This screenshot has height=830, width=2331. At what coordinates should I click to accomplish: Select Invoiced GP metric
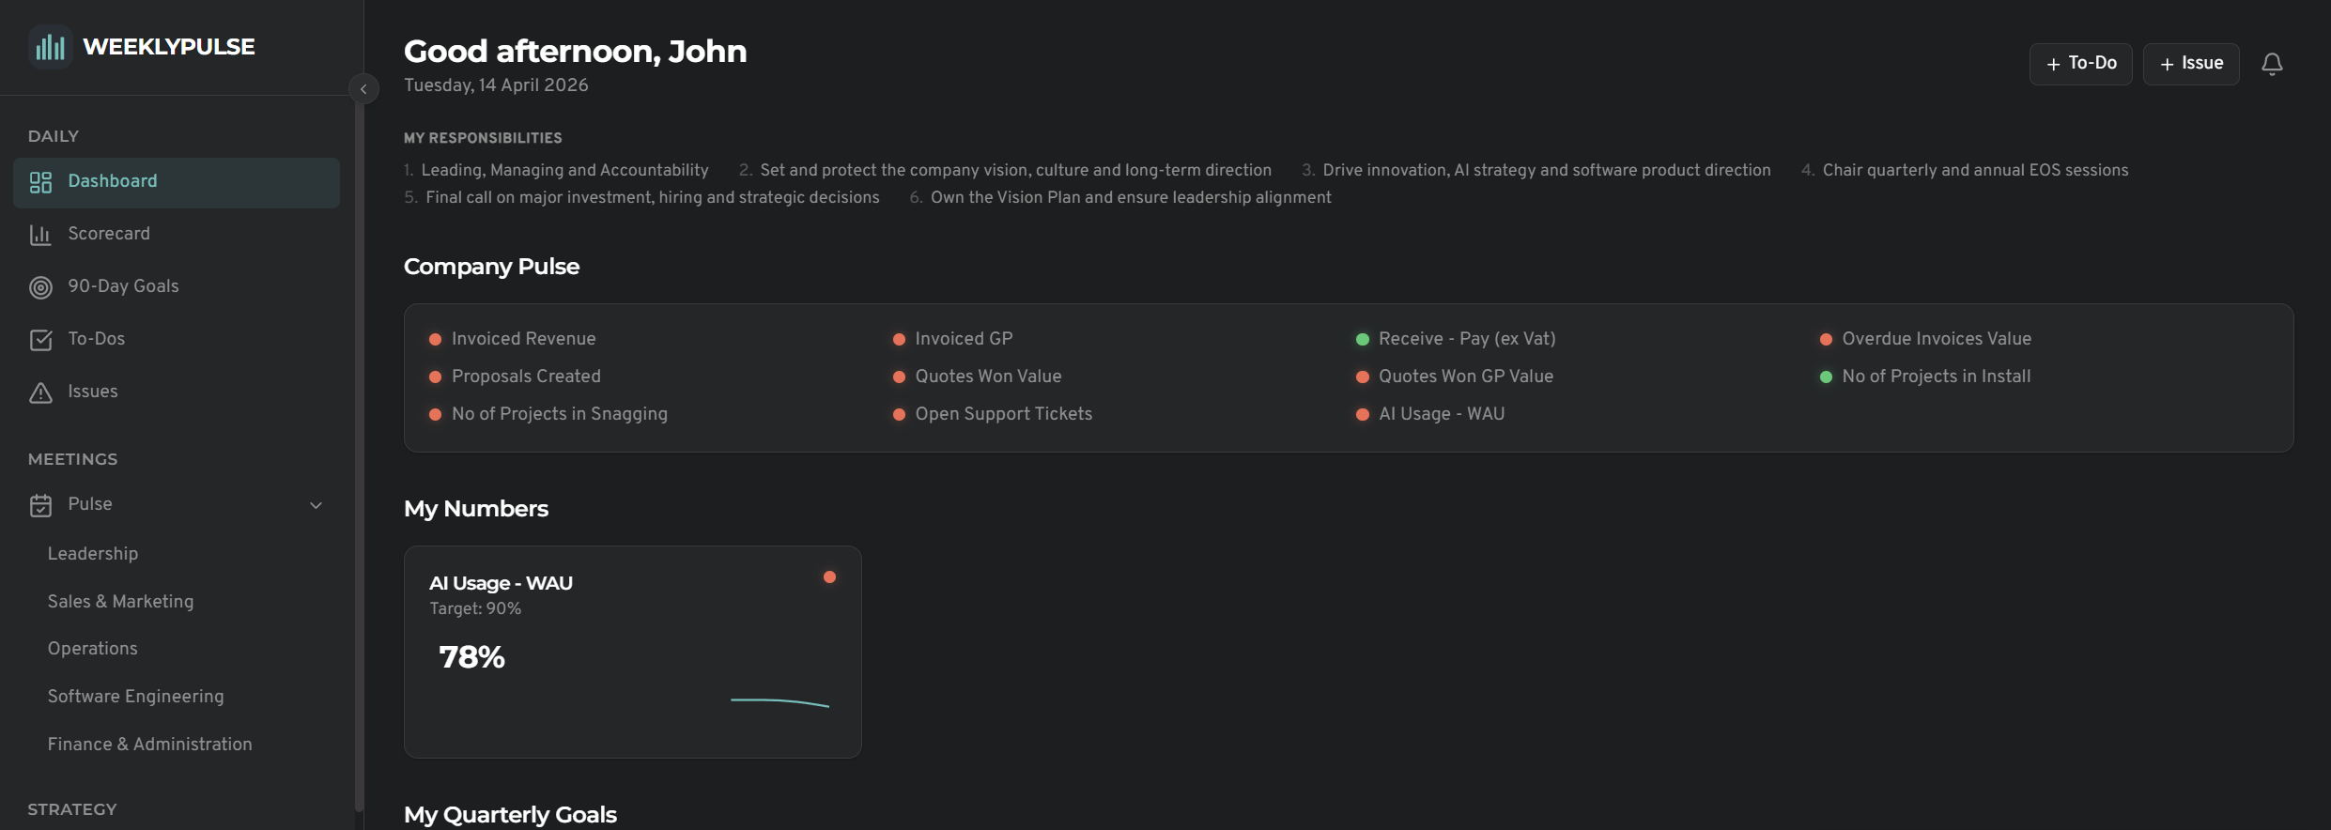(x=964, y=339)
